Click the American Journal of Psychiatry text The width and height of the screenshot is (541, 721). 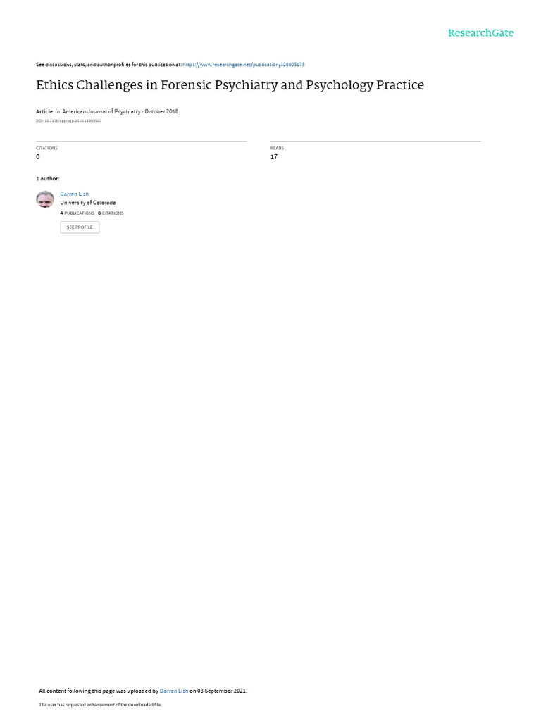[x=101, y=111]
